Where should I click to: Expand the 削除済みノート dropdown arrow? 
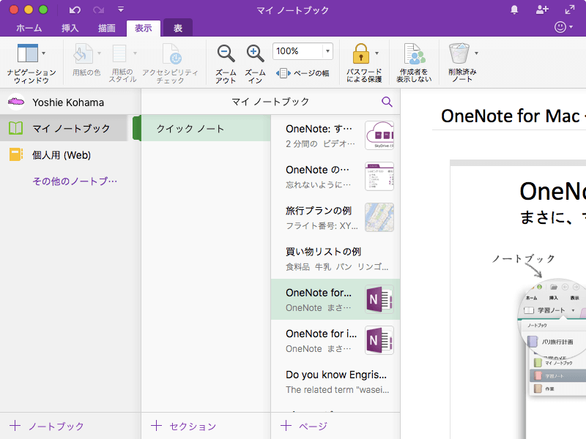click(476, 53)
